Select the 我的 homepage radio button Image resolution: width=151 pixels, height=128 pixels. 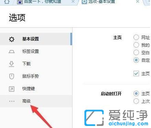coord(136,45)
